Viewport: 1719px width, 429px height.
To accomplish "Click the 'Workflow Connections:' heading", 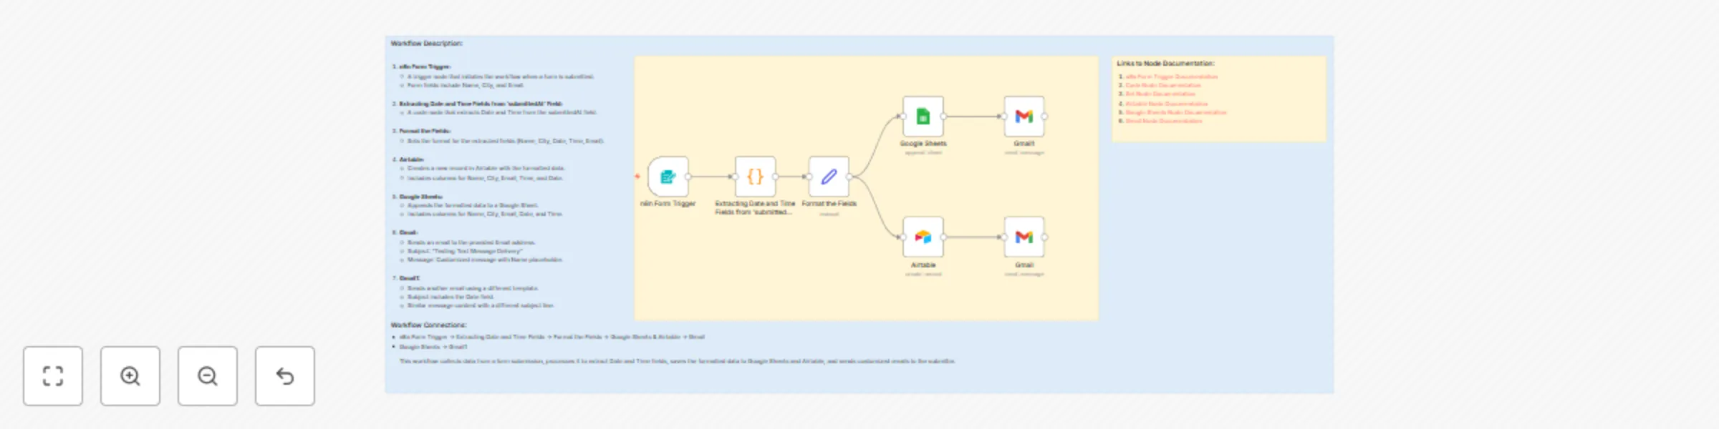I will tap(428, 325).
